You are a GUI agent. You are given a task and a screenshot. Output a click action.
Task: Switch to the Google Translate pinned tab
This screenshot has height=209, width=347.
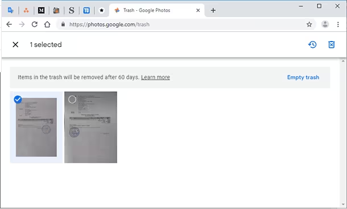pos(11,10)
